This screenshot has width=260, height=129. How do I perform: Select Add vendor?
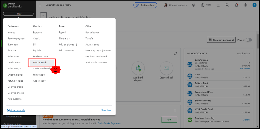[x=39, y=81]
